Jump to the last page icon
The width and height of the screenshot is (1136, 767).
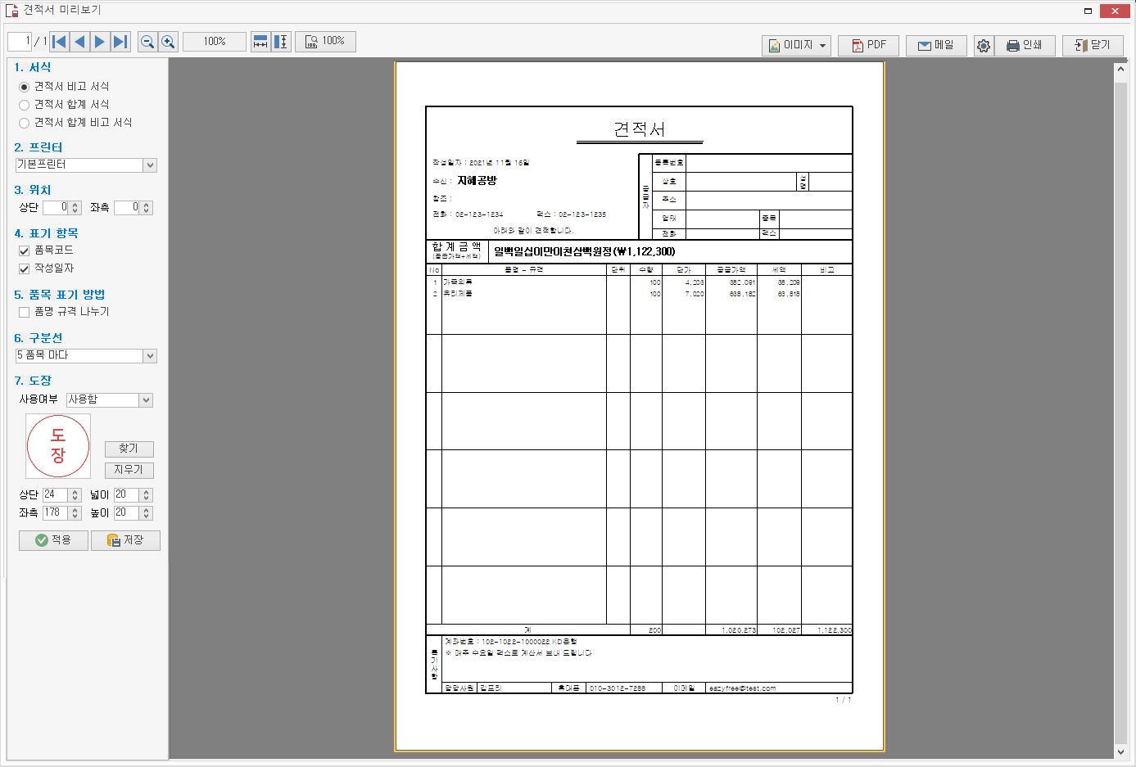coord(120,42)
